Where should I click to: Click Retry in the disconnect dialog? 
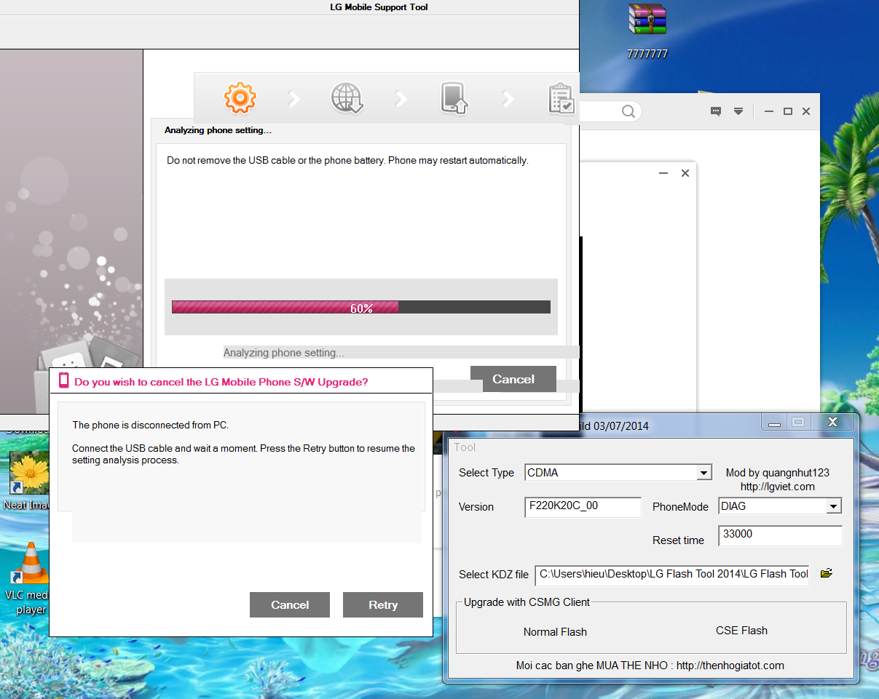[x=383, y=604]
